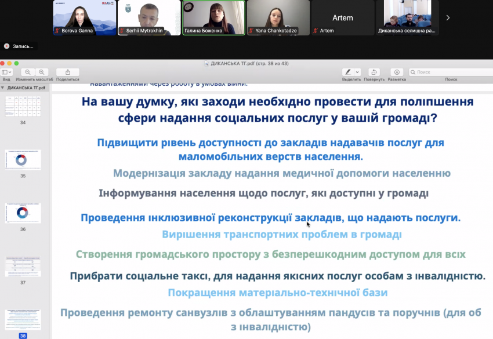
Task: Zoom out using the magnifier minus icon
Action: (x=28, y=72)
